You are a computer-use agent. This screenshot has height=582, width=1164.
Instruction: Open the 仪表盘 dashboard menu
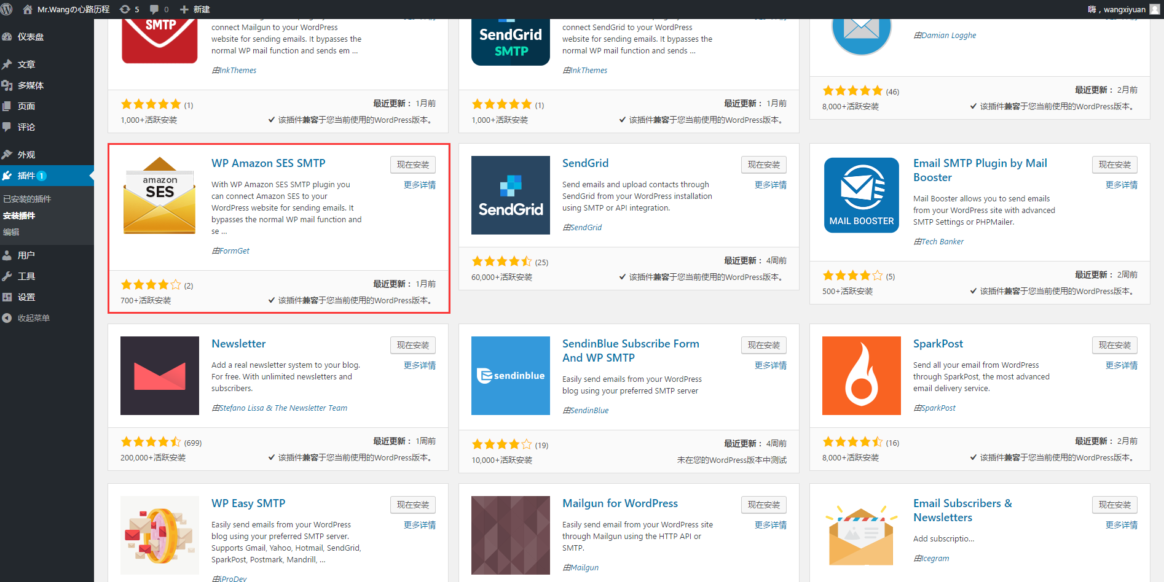[31, 37]
